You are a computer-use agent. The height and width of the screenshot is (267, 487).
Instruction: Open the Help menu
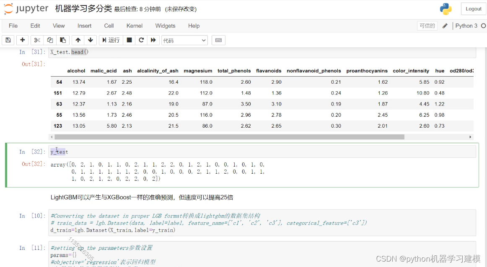[194, 26]
